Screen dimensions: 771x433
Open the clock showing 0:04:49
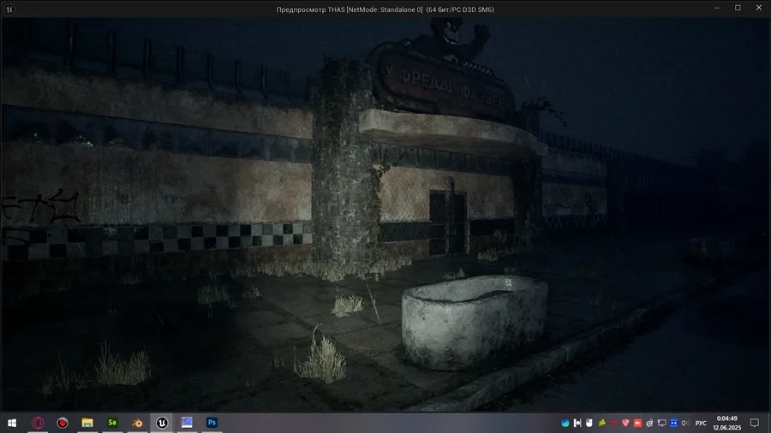[726, 423]
